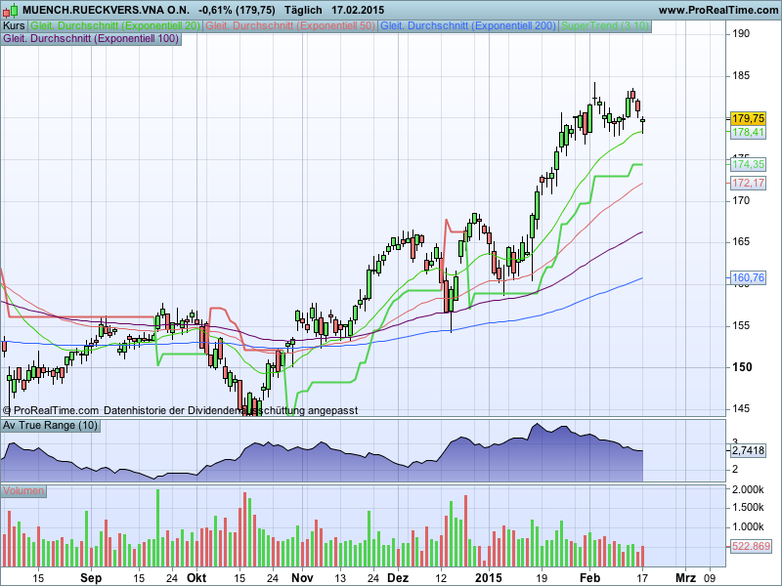The height and width of the screenshot is (586, 782).
Task: Click the Datenhistorie der Dividendenausschüttung note
Action: pyautogui.click(x=231, y=410)
